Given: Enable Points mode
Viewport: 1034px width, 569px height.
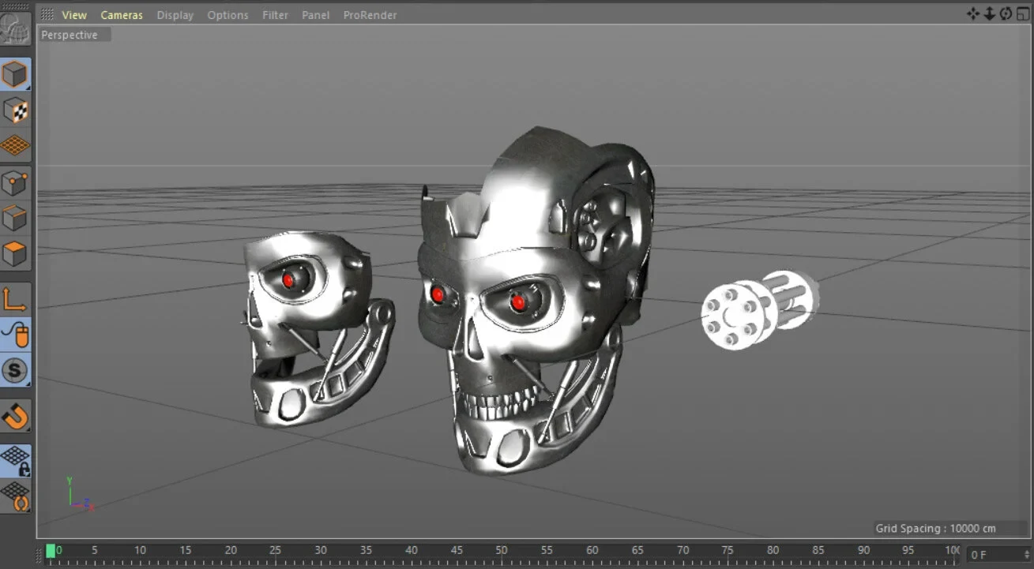Looking at the screenshot, I should [x=15, y=184].
